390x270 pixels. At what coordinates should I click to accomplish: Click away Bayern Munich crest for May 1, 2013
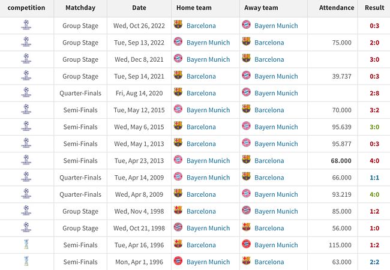[x=246, y=143]
